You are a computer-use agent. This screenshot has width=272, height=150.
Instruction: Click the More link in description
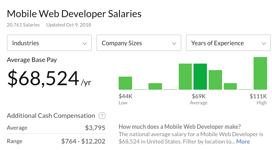tap(243, 141)
